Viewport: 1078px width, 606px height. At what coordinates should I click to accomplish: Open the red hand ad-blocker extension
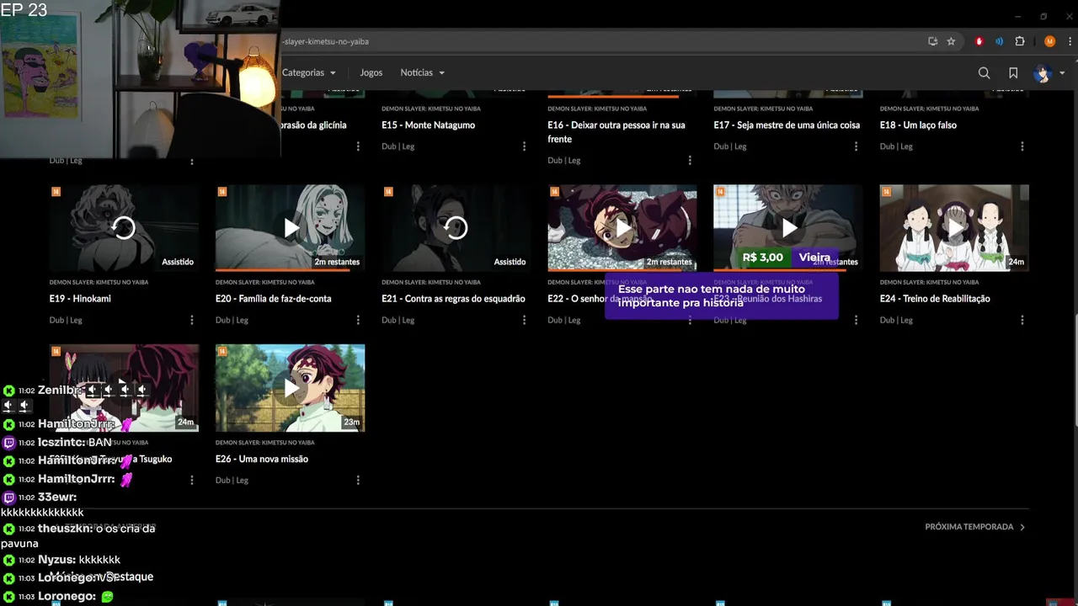(979, 41)
